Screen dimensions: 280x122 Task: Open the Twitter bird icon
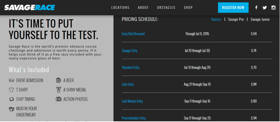point(265,8)
